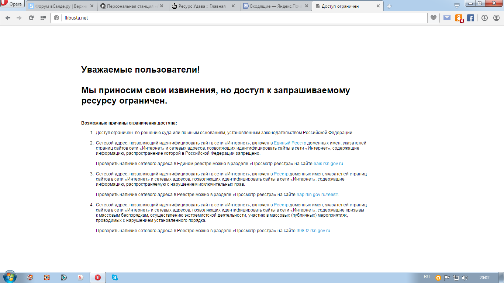The image size is (504, 283).
Task: Add page to bookmarks with heart icon
Action: click(x=434, y=18)
